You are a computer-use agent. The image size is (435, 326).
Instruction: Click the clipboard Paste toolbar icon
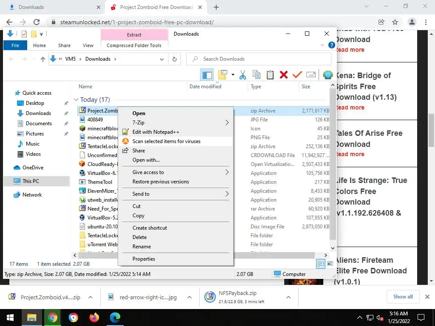[x=270, y=75]
